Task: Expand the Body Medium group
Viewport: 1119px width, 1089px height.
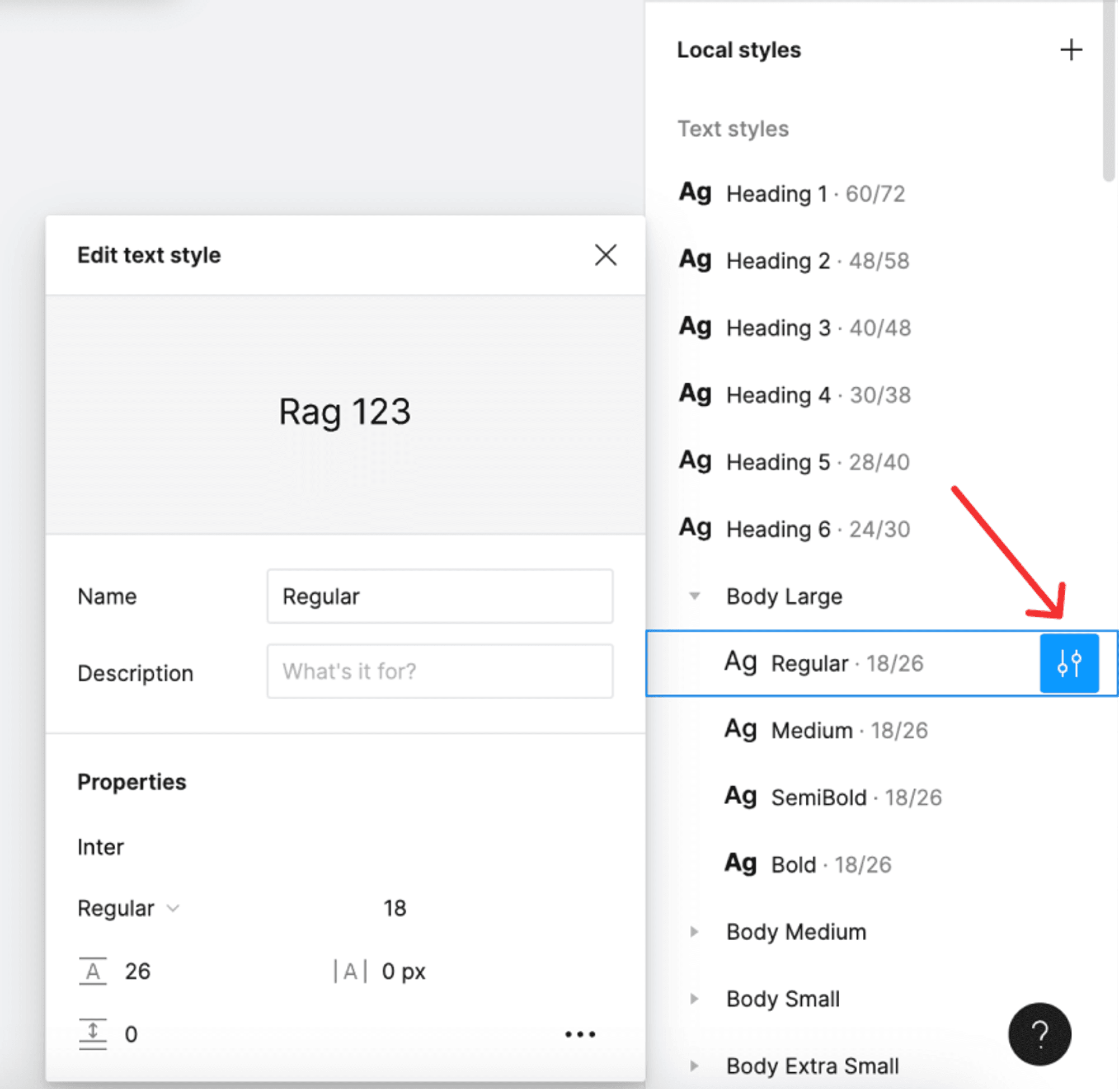Action: click(x=694, y=932)
